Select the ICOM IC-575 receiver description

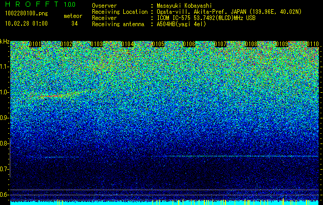[206, 18]
